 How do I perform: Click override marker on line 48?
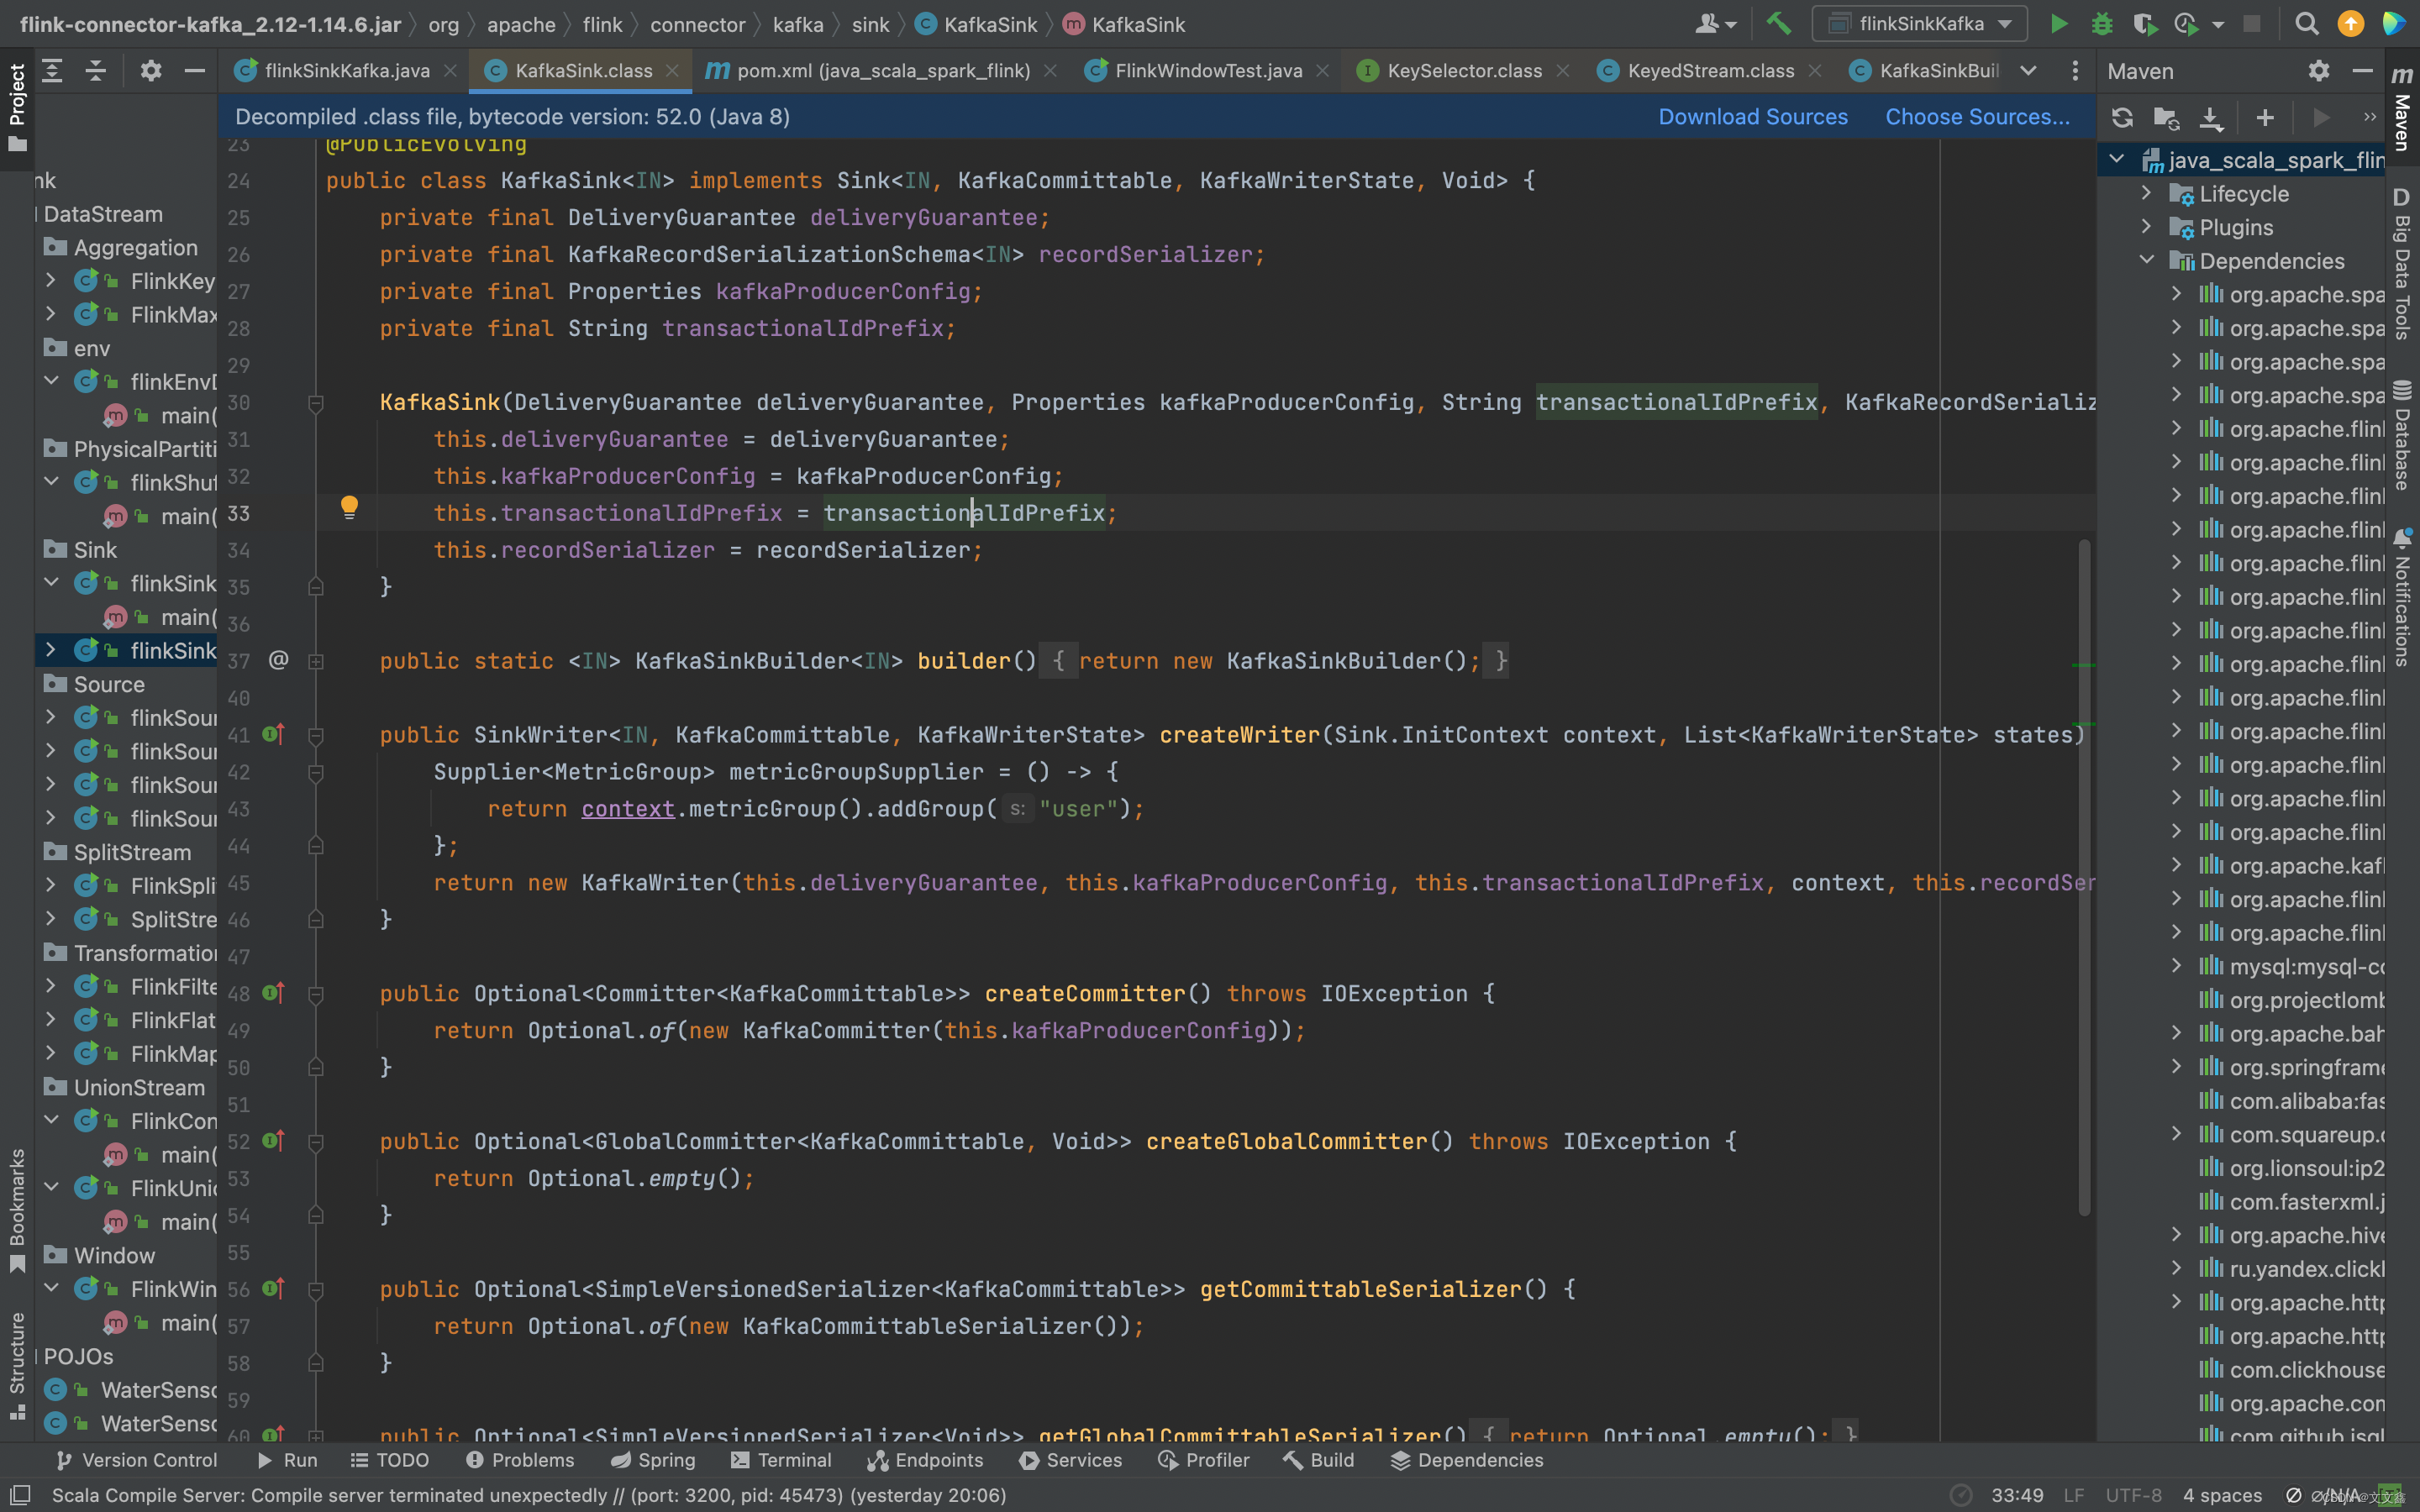coord(274,993)
